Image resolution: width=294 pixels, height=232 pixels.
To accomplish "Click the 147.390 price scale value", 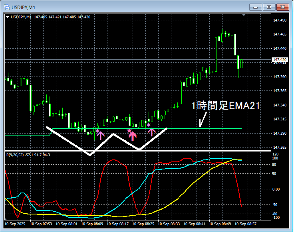I will [280, 77].
